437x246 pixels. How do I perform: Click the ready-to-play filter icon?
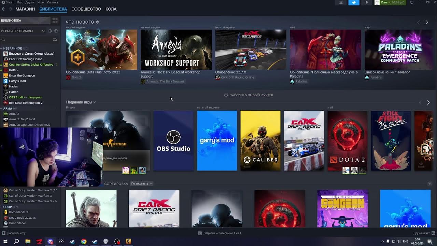(x=56, y=31)
